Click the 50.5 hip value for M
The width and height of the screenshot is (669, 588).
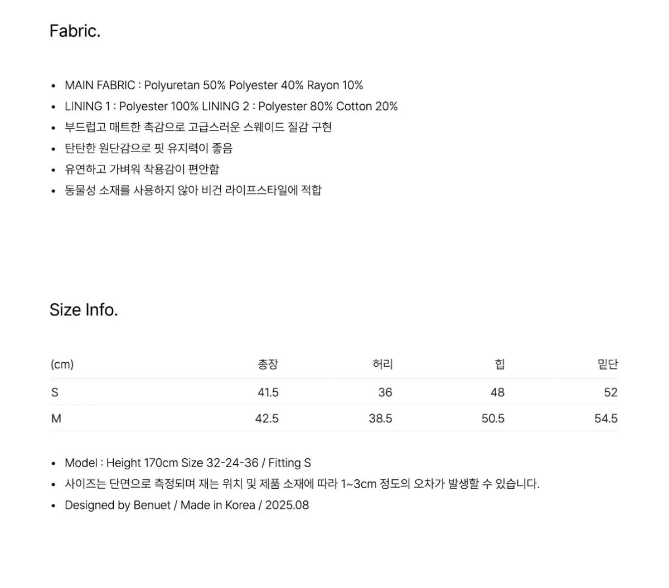(493, 419)
